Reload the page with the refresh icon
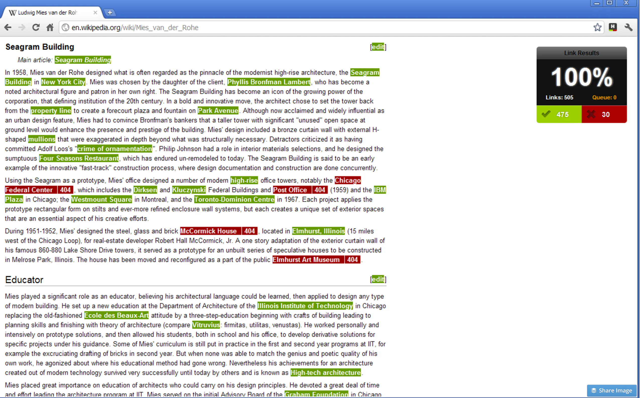Image resolution: width=640 pixels, height=398 pixels. pyautogui.click(x=36, y=27)
